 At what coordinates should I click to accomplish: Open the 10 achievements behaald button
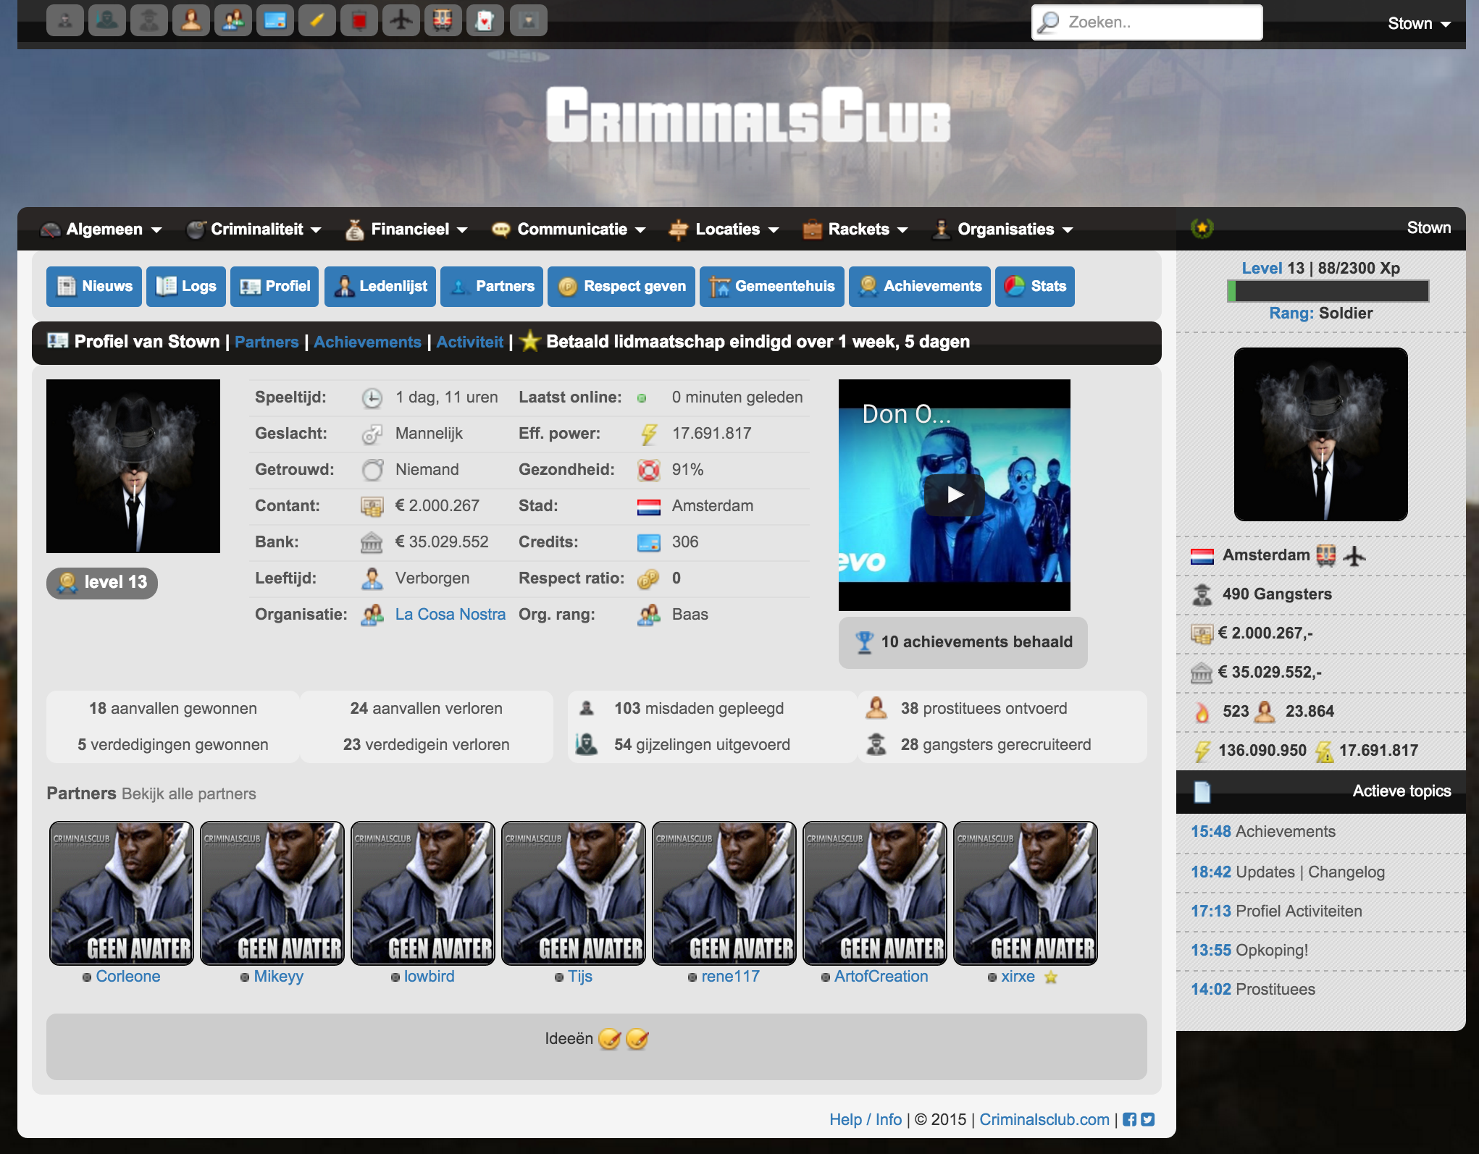point(963,642)
